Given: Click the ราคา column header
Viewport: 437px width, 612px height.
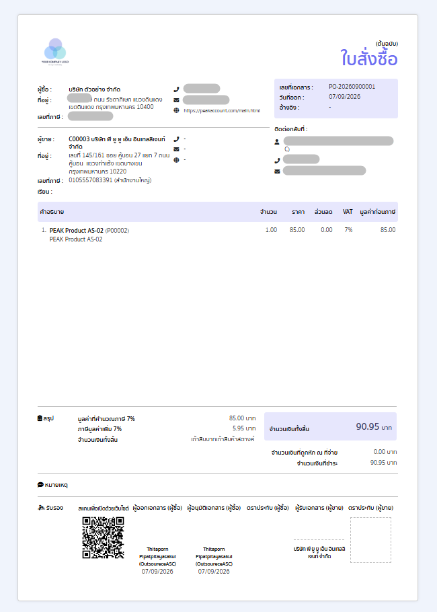Looking at the screenshot, I should click(x=298, y=212).
